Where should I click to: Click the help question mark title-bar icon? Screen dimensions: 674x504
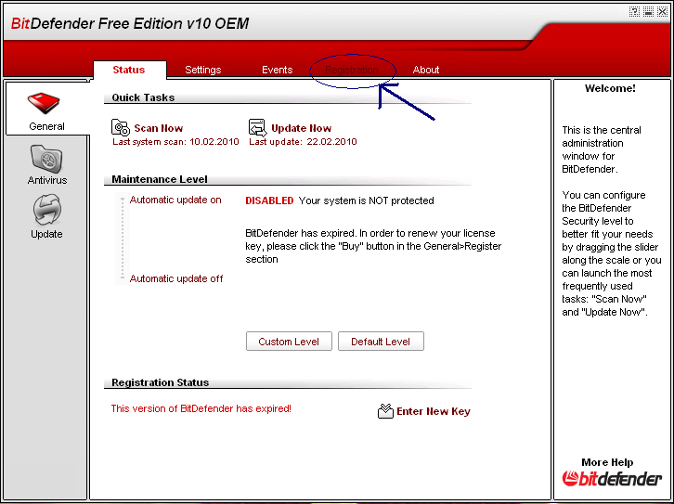(634, 11)
